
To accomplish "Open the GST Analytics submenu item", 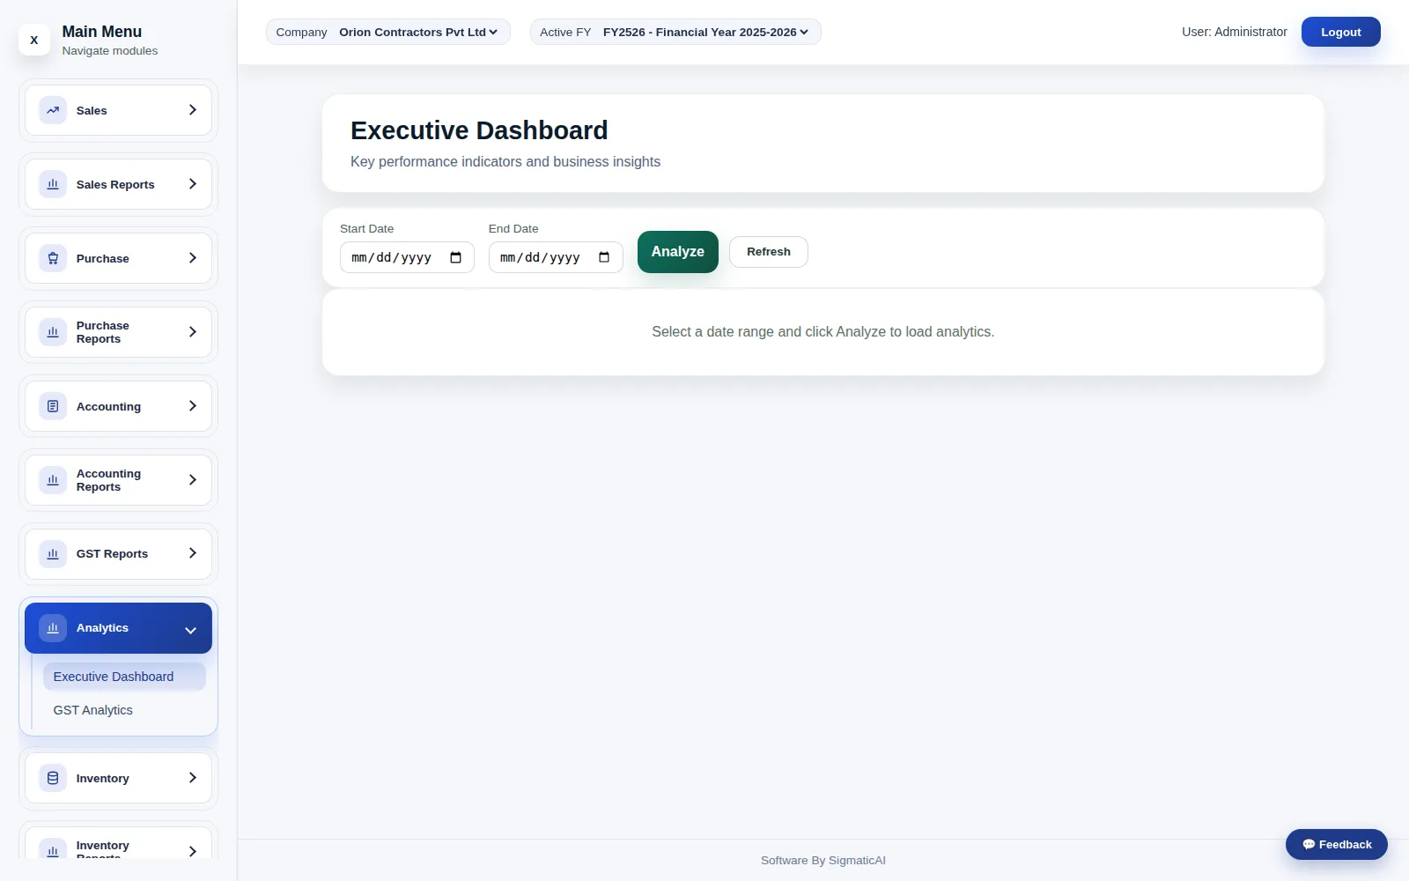I will pos(124,710).
